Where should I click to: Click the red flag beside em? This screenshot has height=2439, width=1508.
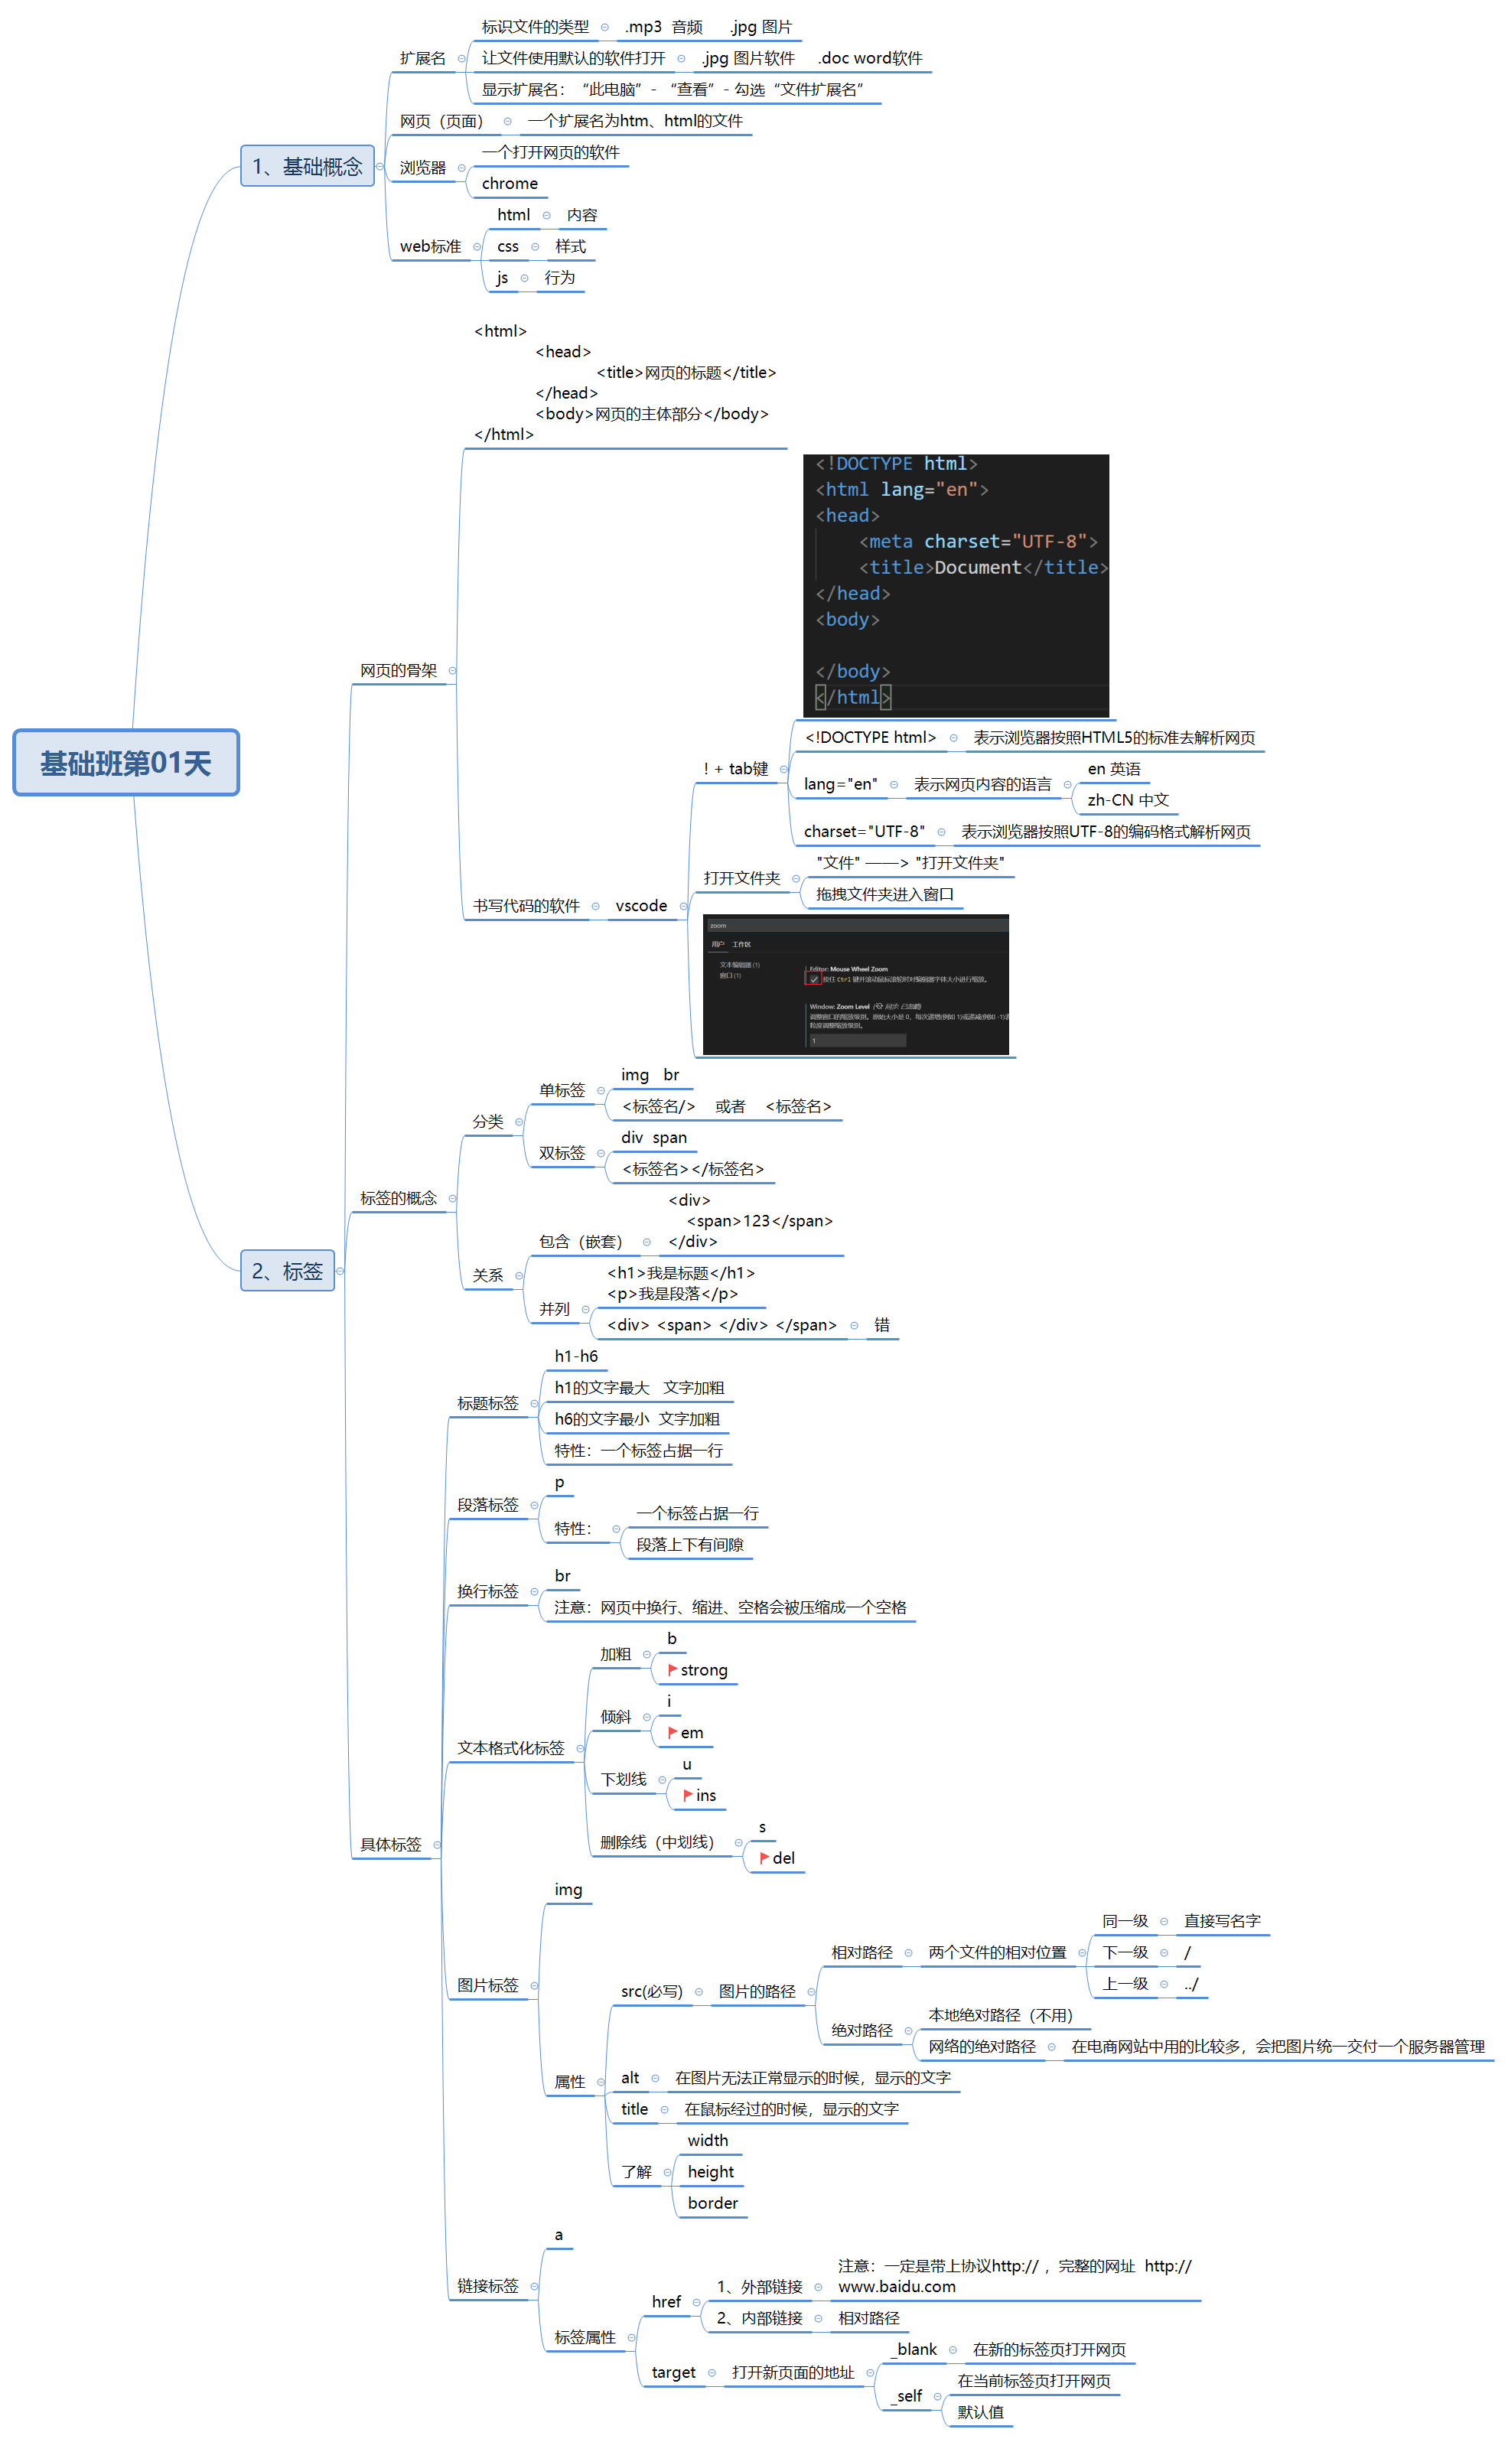click(673, 1732)
